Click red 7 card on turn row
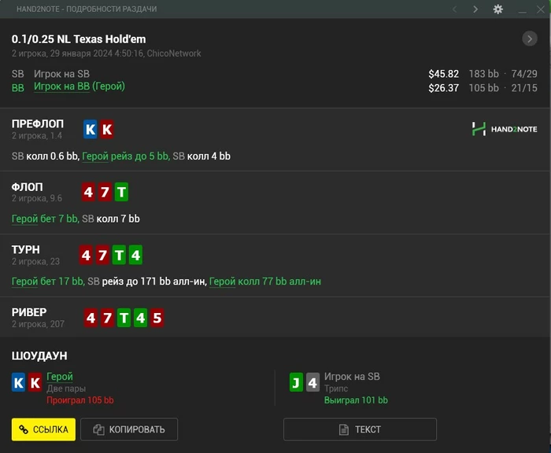 tap(102, 255)
